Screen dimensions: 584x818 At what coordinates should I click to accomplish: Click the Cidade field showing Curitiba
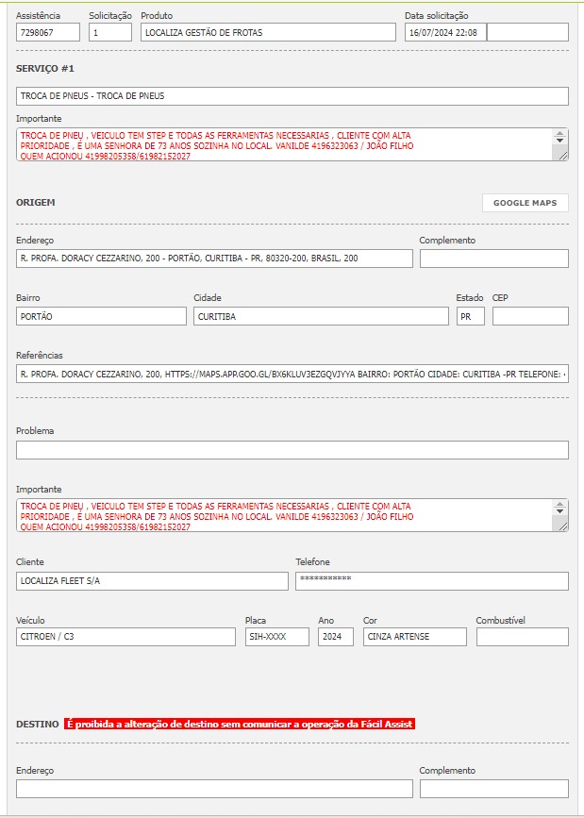(x=321, y=316)
